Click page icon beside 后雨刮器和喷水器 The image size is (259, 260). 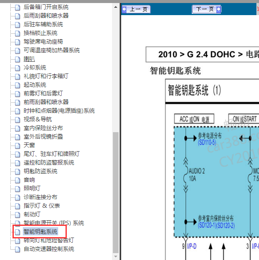pyautogui.click(x=18, y=16)
